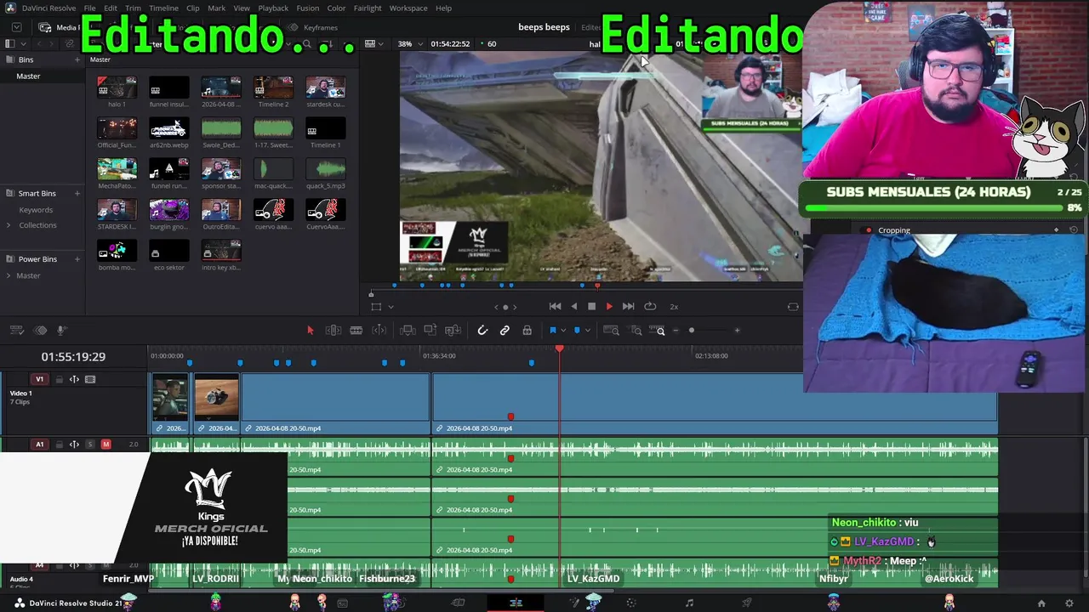
Task: Open the Timeline menu
Action: pyautogui.click(x=163, y=8)
